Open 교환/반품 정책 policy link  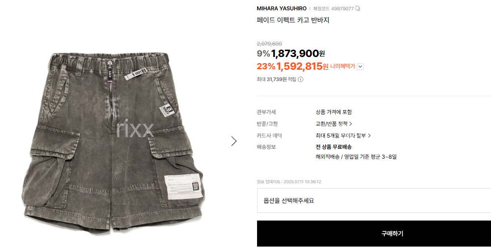(332, 124)
